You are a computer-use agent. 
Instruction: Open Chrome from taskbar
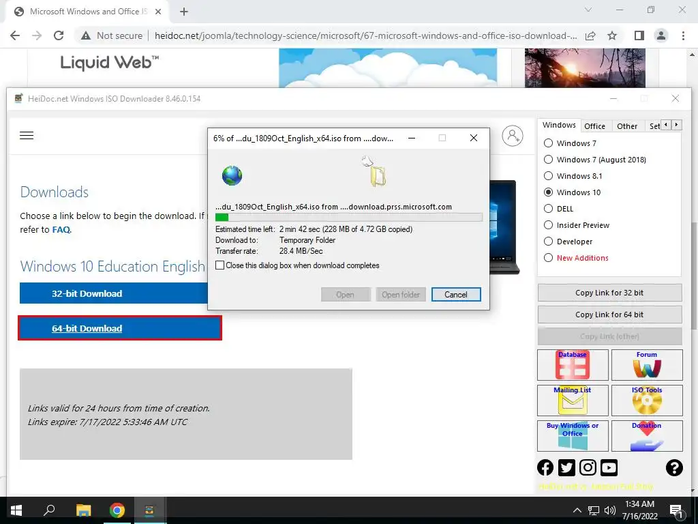pyautogui.click(x=117, y=510)
